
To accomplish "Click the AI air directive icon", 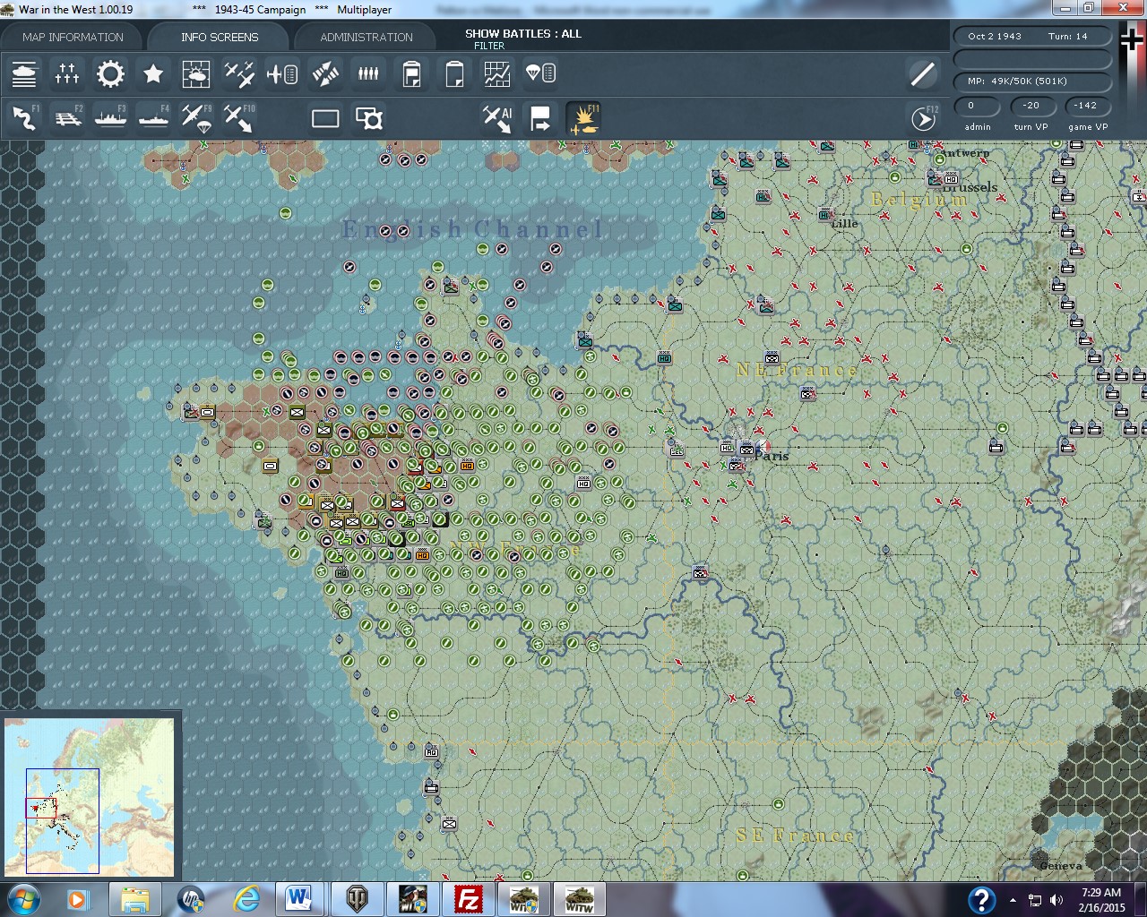I will 497,118.
